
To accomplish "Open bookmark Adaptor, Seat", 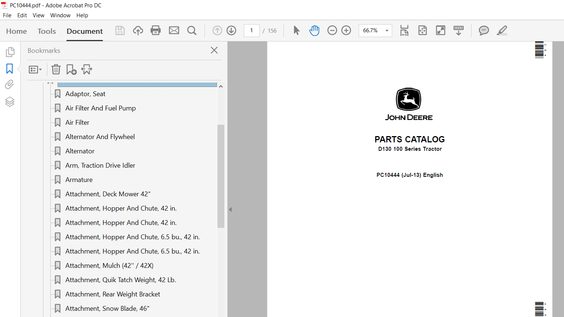I will (85, 94).
